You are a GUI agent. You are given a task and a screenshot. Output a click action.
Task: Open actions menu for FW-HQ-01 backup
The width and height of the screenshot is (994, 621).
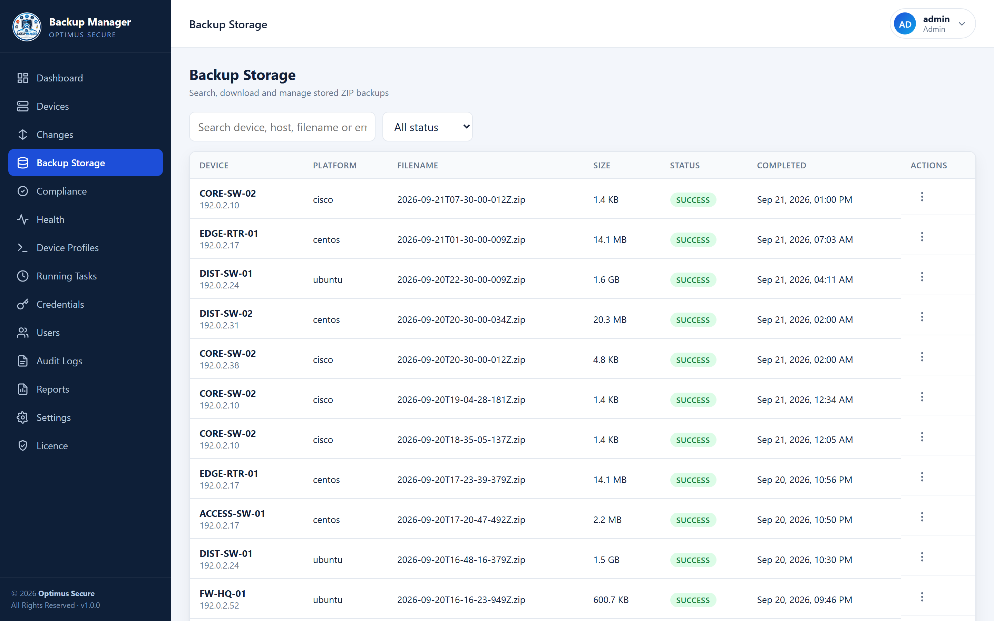click(x=922, y=598)
